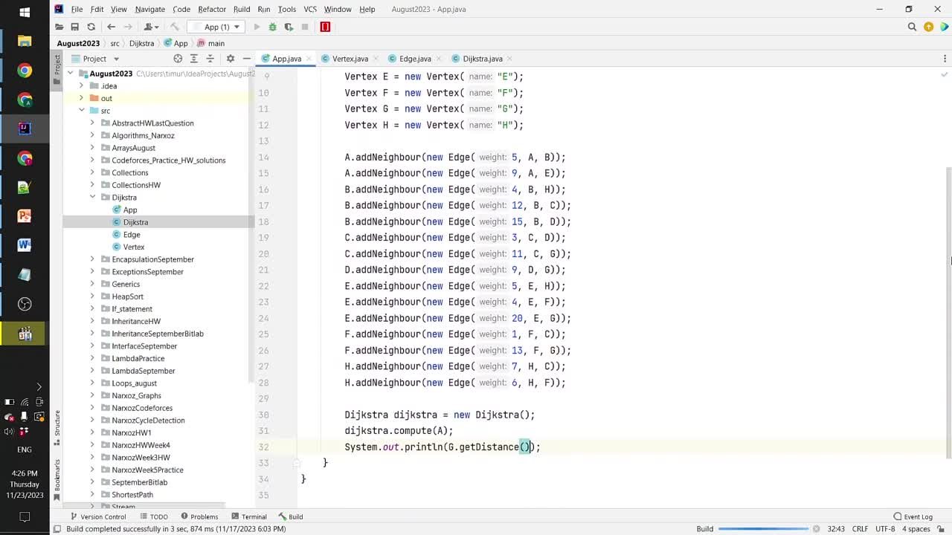The height and width of the screenshot is (535, 952).
Task: Click the UTF-8 encoding selector
Action: point(885,529)
